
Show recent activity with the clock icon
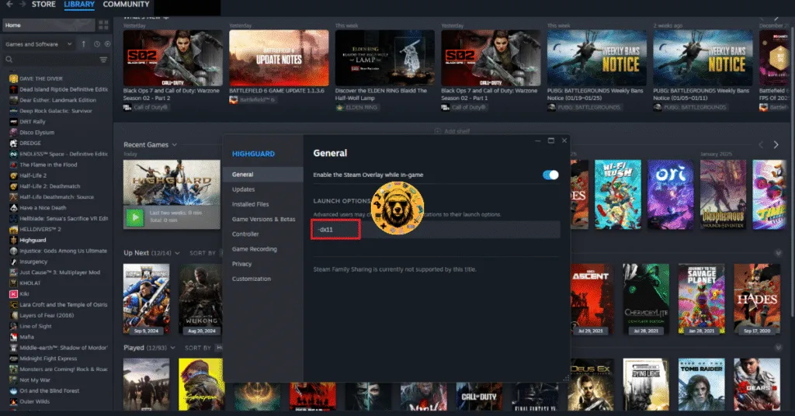tap(97, 44)
